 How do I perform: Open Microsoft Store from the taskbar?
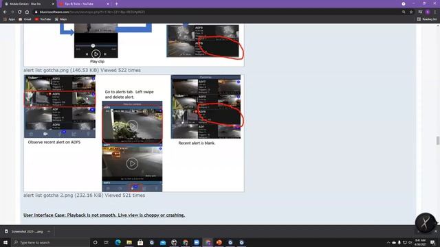[140, 242]
